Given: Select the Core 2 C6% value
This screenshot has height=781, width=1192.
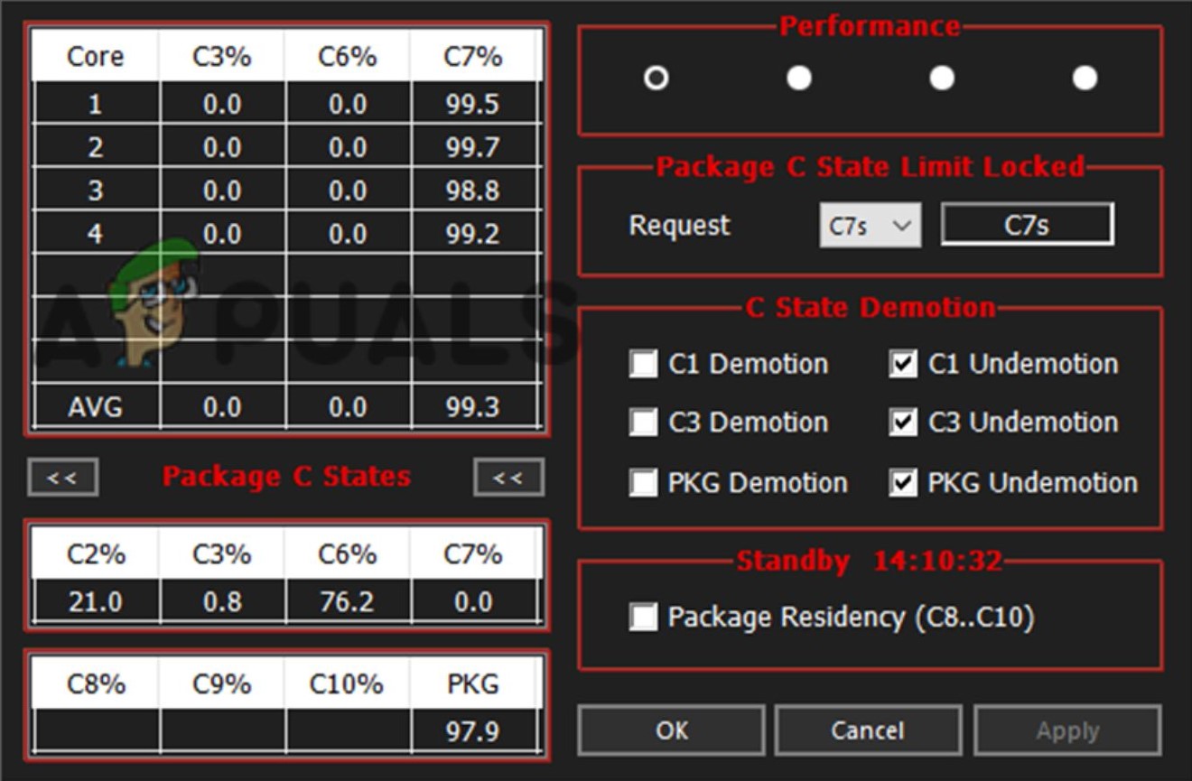Looking at the screenshot, I should coord(348,147).
